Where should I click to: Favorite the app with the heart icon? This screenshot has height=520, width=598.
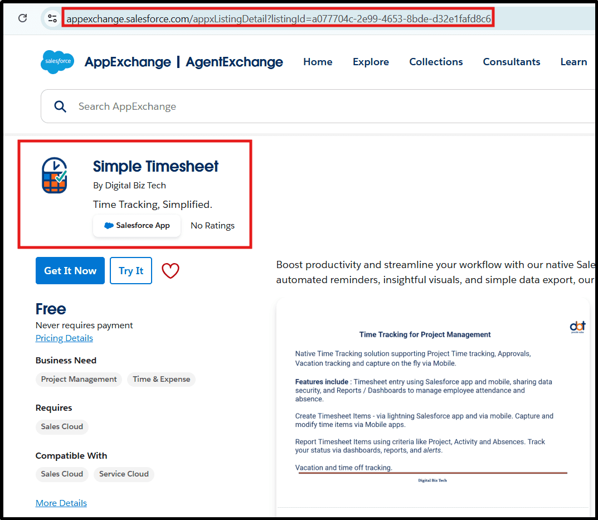pos(171,271)
